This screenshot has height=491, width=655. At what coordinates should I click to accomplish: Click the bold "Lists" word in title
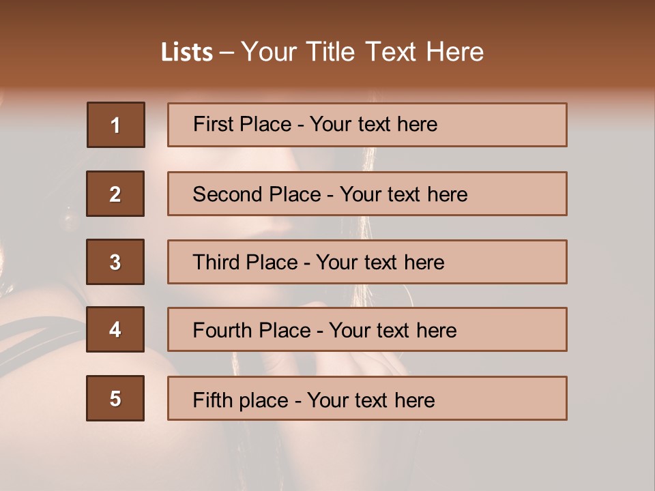[x=186, y=53]
